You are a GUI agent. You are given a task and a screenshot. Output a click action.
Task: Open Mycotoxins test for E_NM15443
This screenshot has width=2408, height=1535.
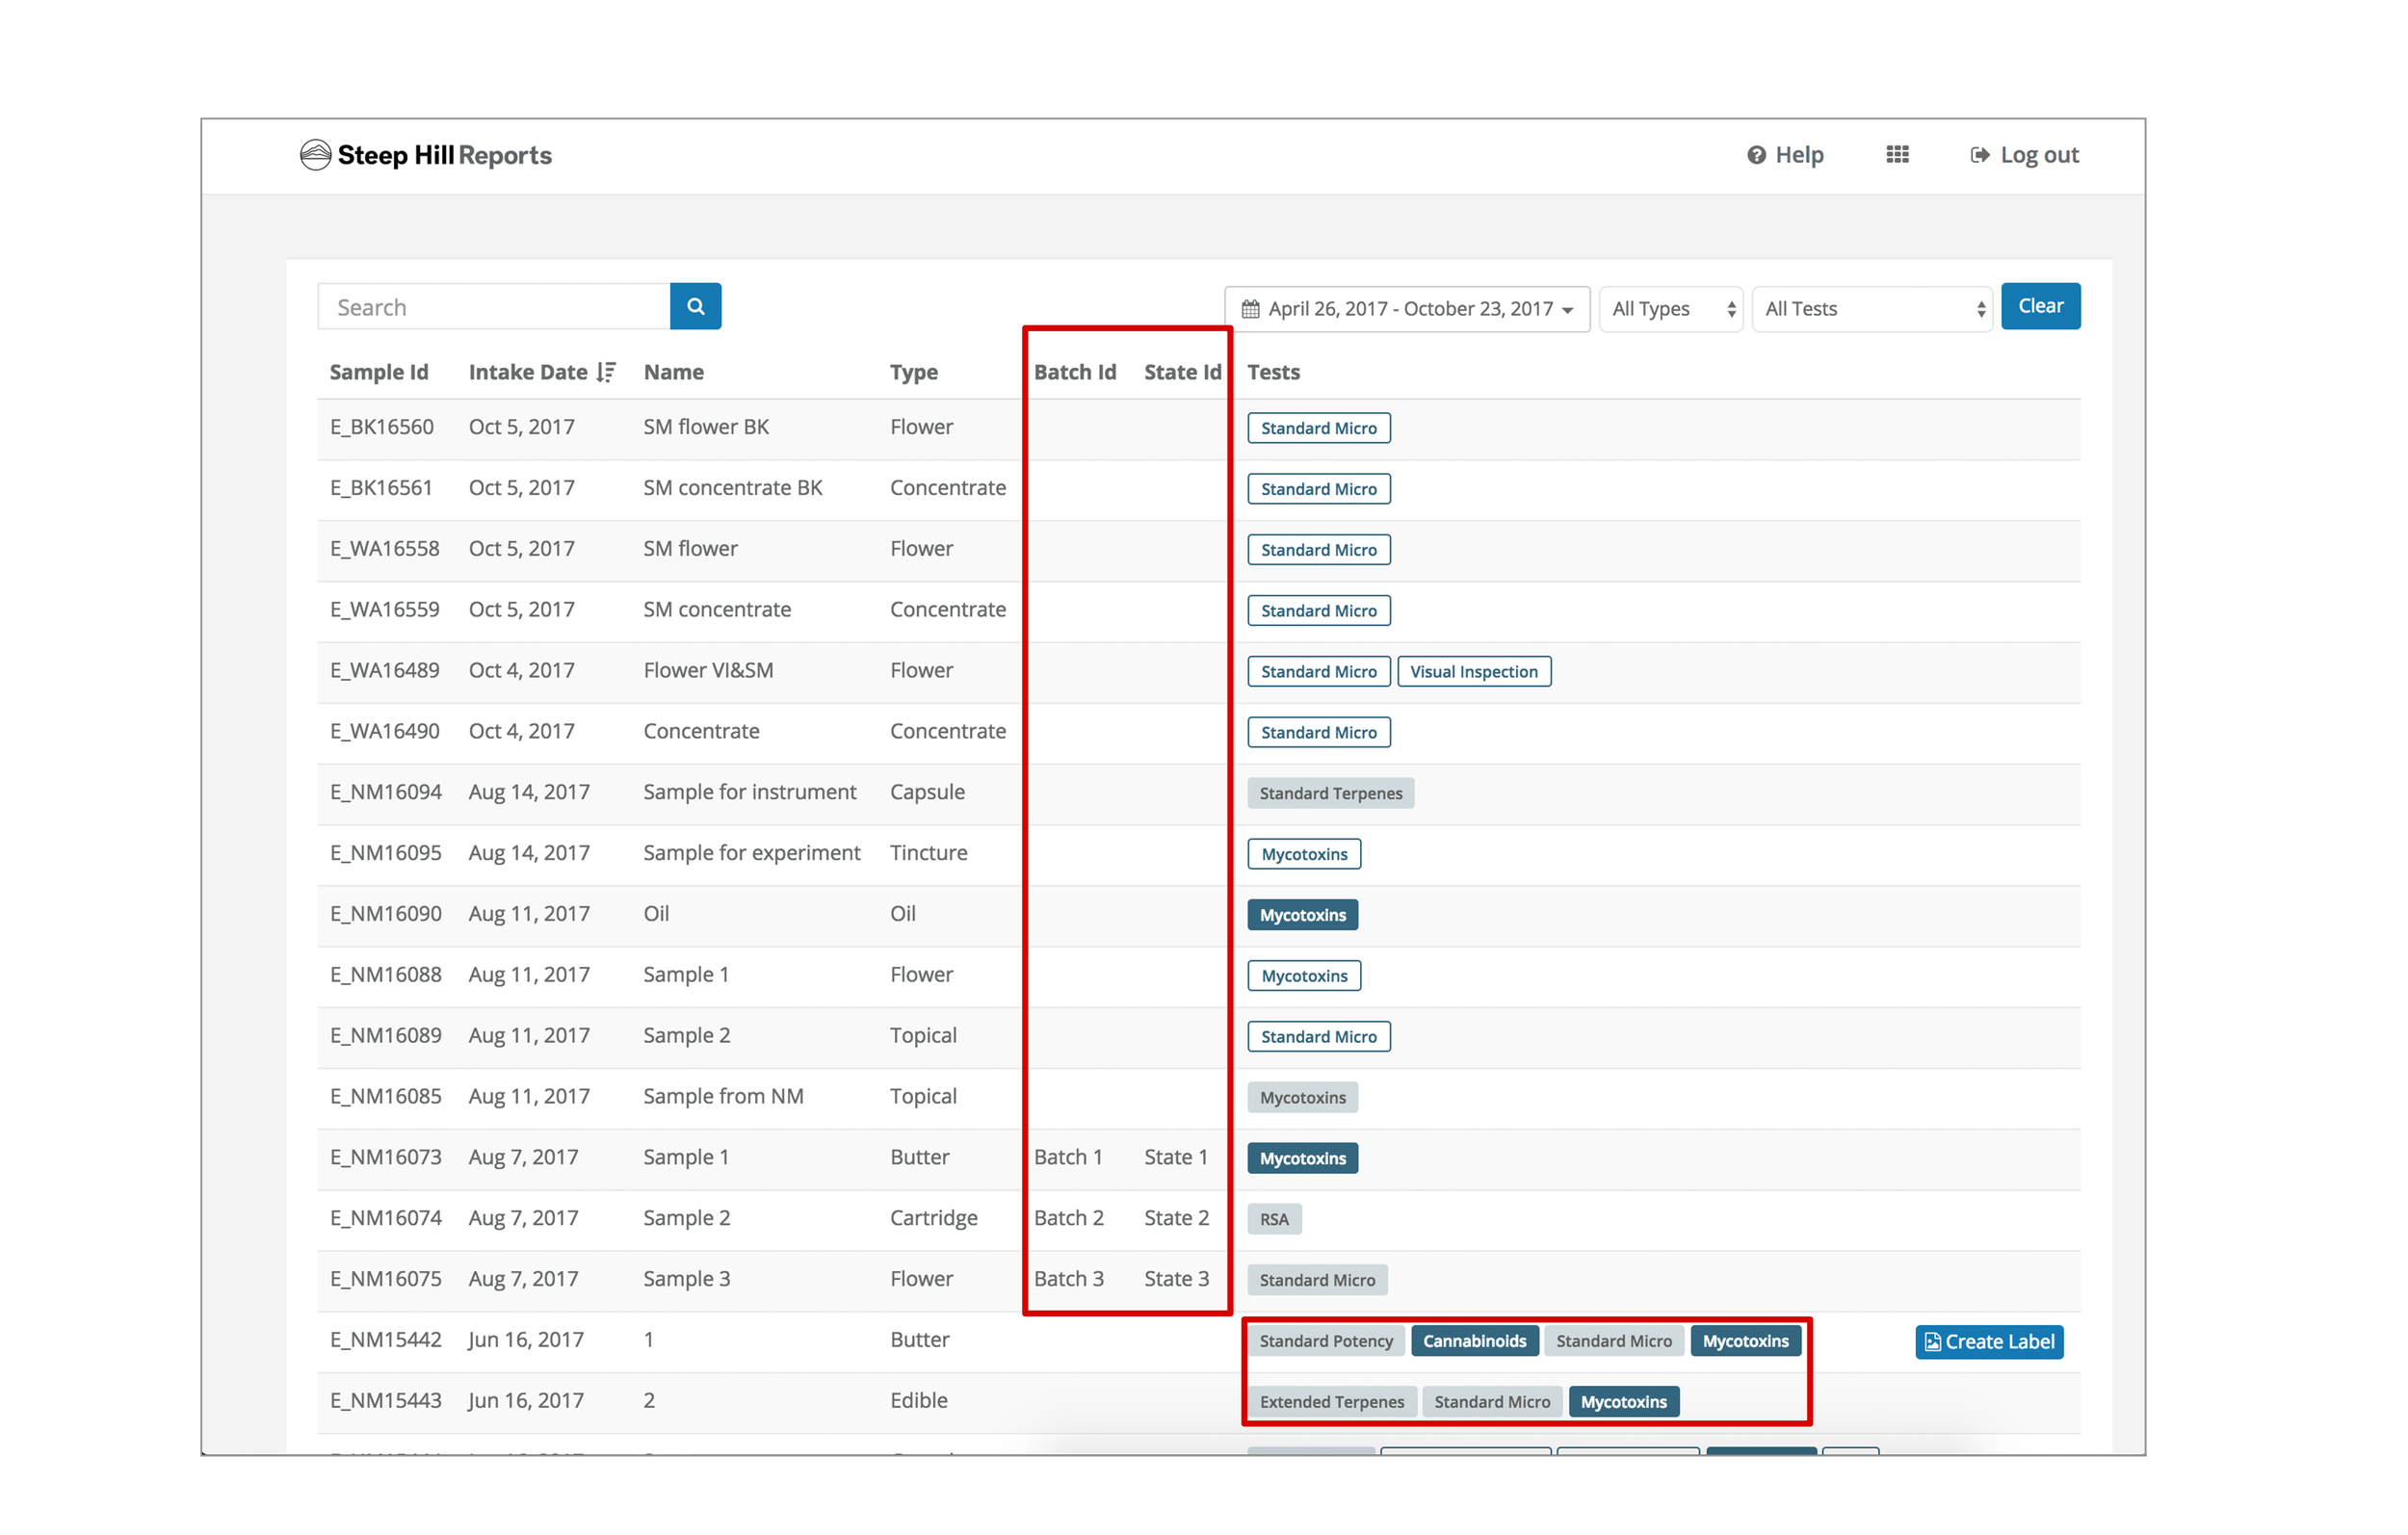(x=1623, y=1402)
